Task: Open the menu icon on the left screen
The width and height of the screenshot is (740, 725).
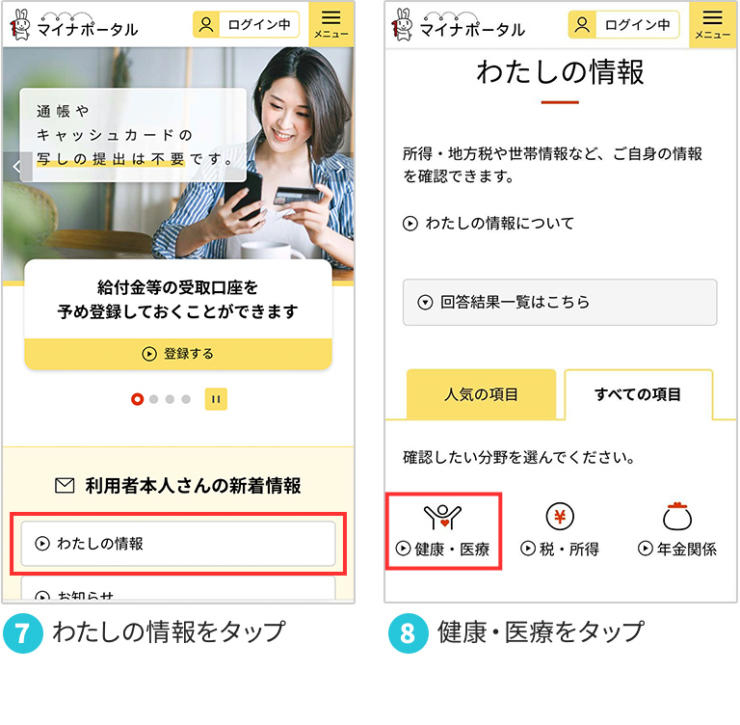Action: (x=331, y=23)
